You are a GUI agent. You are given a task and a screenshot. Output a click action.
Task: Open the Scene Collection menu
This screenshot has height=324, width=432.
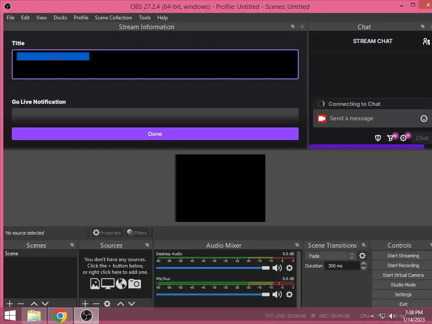click(x=113, y=18)
